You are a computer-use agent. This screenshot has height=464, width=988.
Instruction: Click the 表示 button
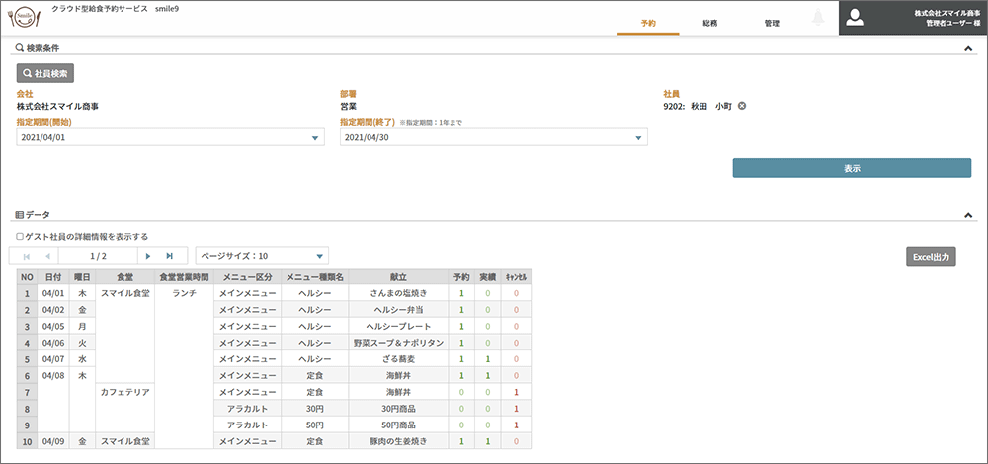852,168
